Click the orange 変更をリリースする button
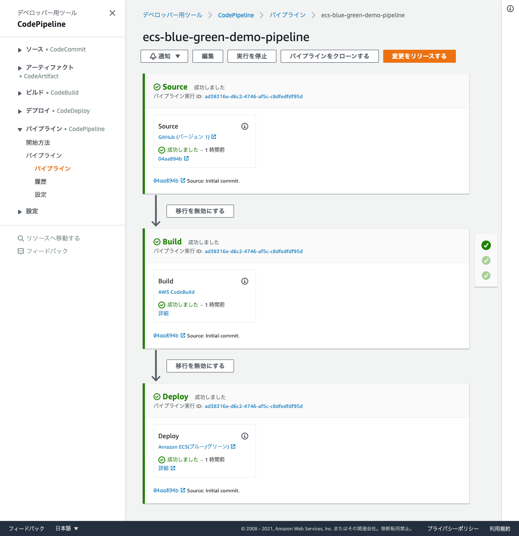The width and height of the screenshot is (519, 536). pyautogui.click(x=420, y=56)
